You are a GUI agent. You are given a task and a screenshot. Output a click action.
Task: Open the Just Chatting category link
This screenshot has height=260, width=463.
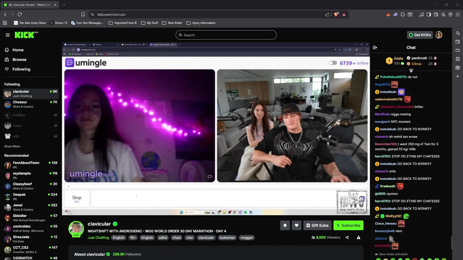98,238
